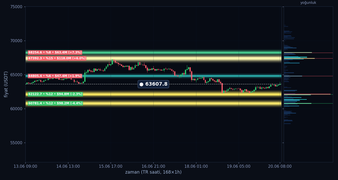The image size is (338, 180).
Task: Click the green density bar near 60781
Action: coord(298,103)
